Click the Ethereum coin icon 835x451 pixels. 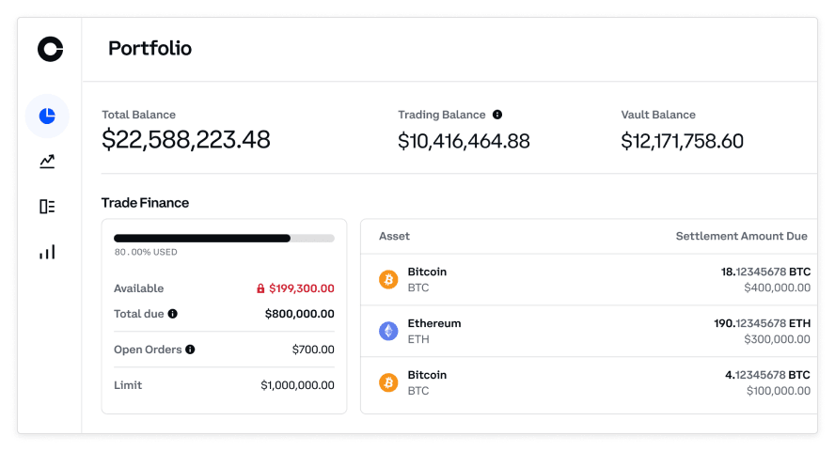[x=388, y=331]
